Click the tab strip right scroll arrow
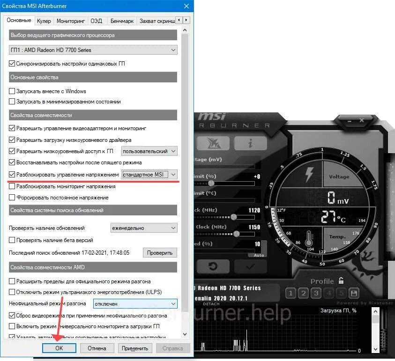The image size is (395, 361). point(186,20)
